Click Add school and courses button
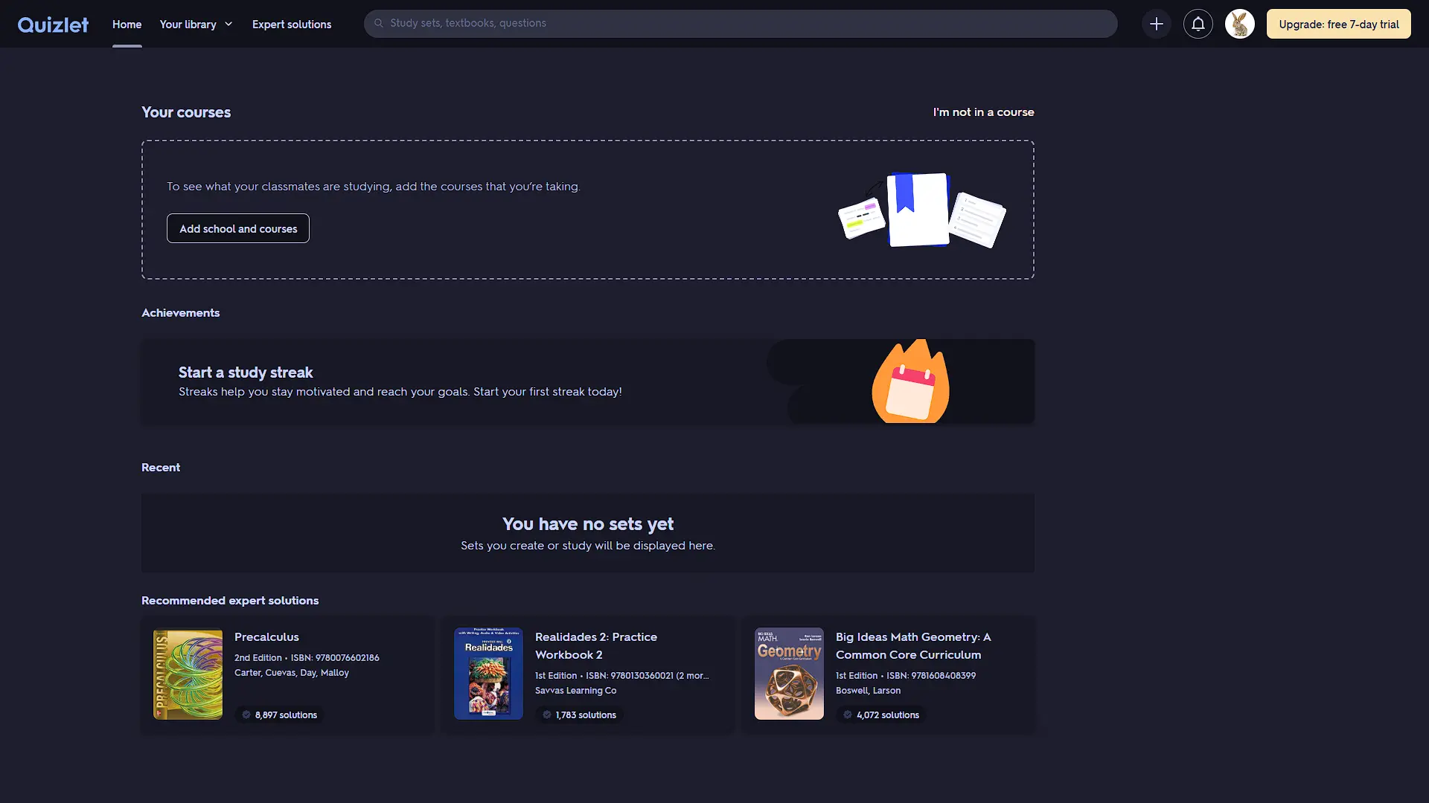 click(238, 228)
